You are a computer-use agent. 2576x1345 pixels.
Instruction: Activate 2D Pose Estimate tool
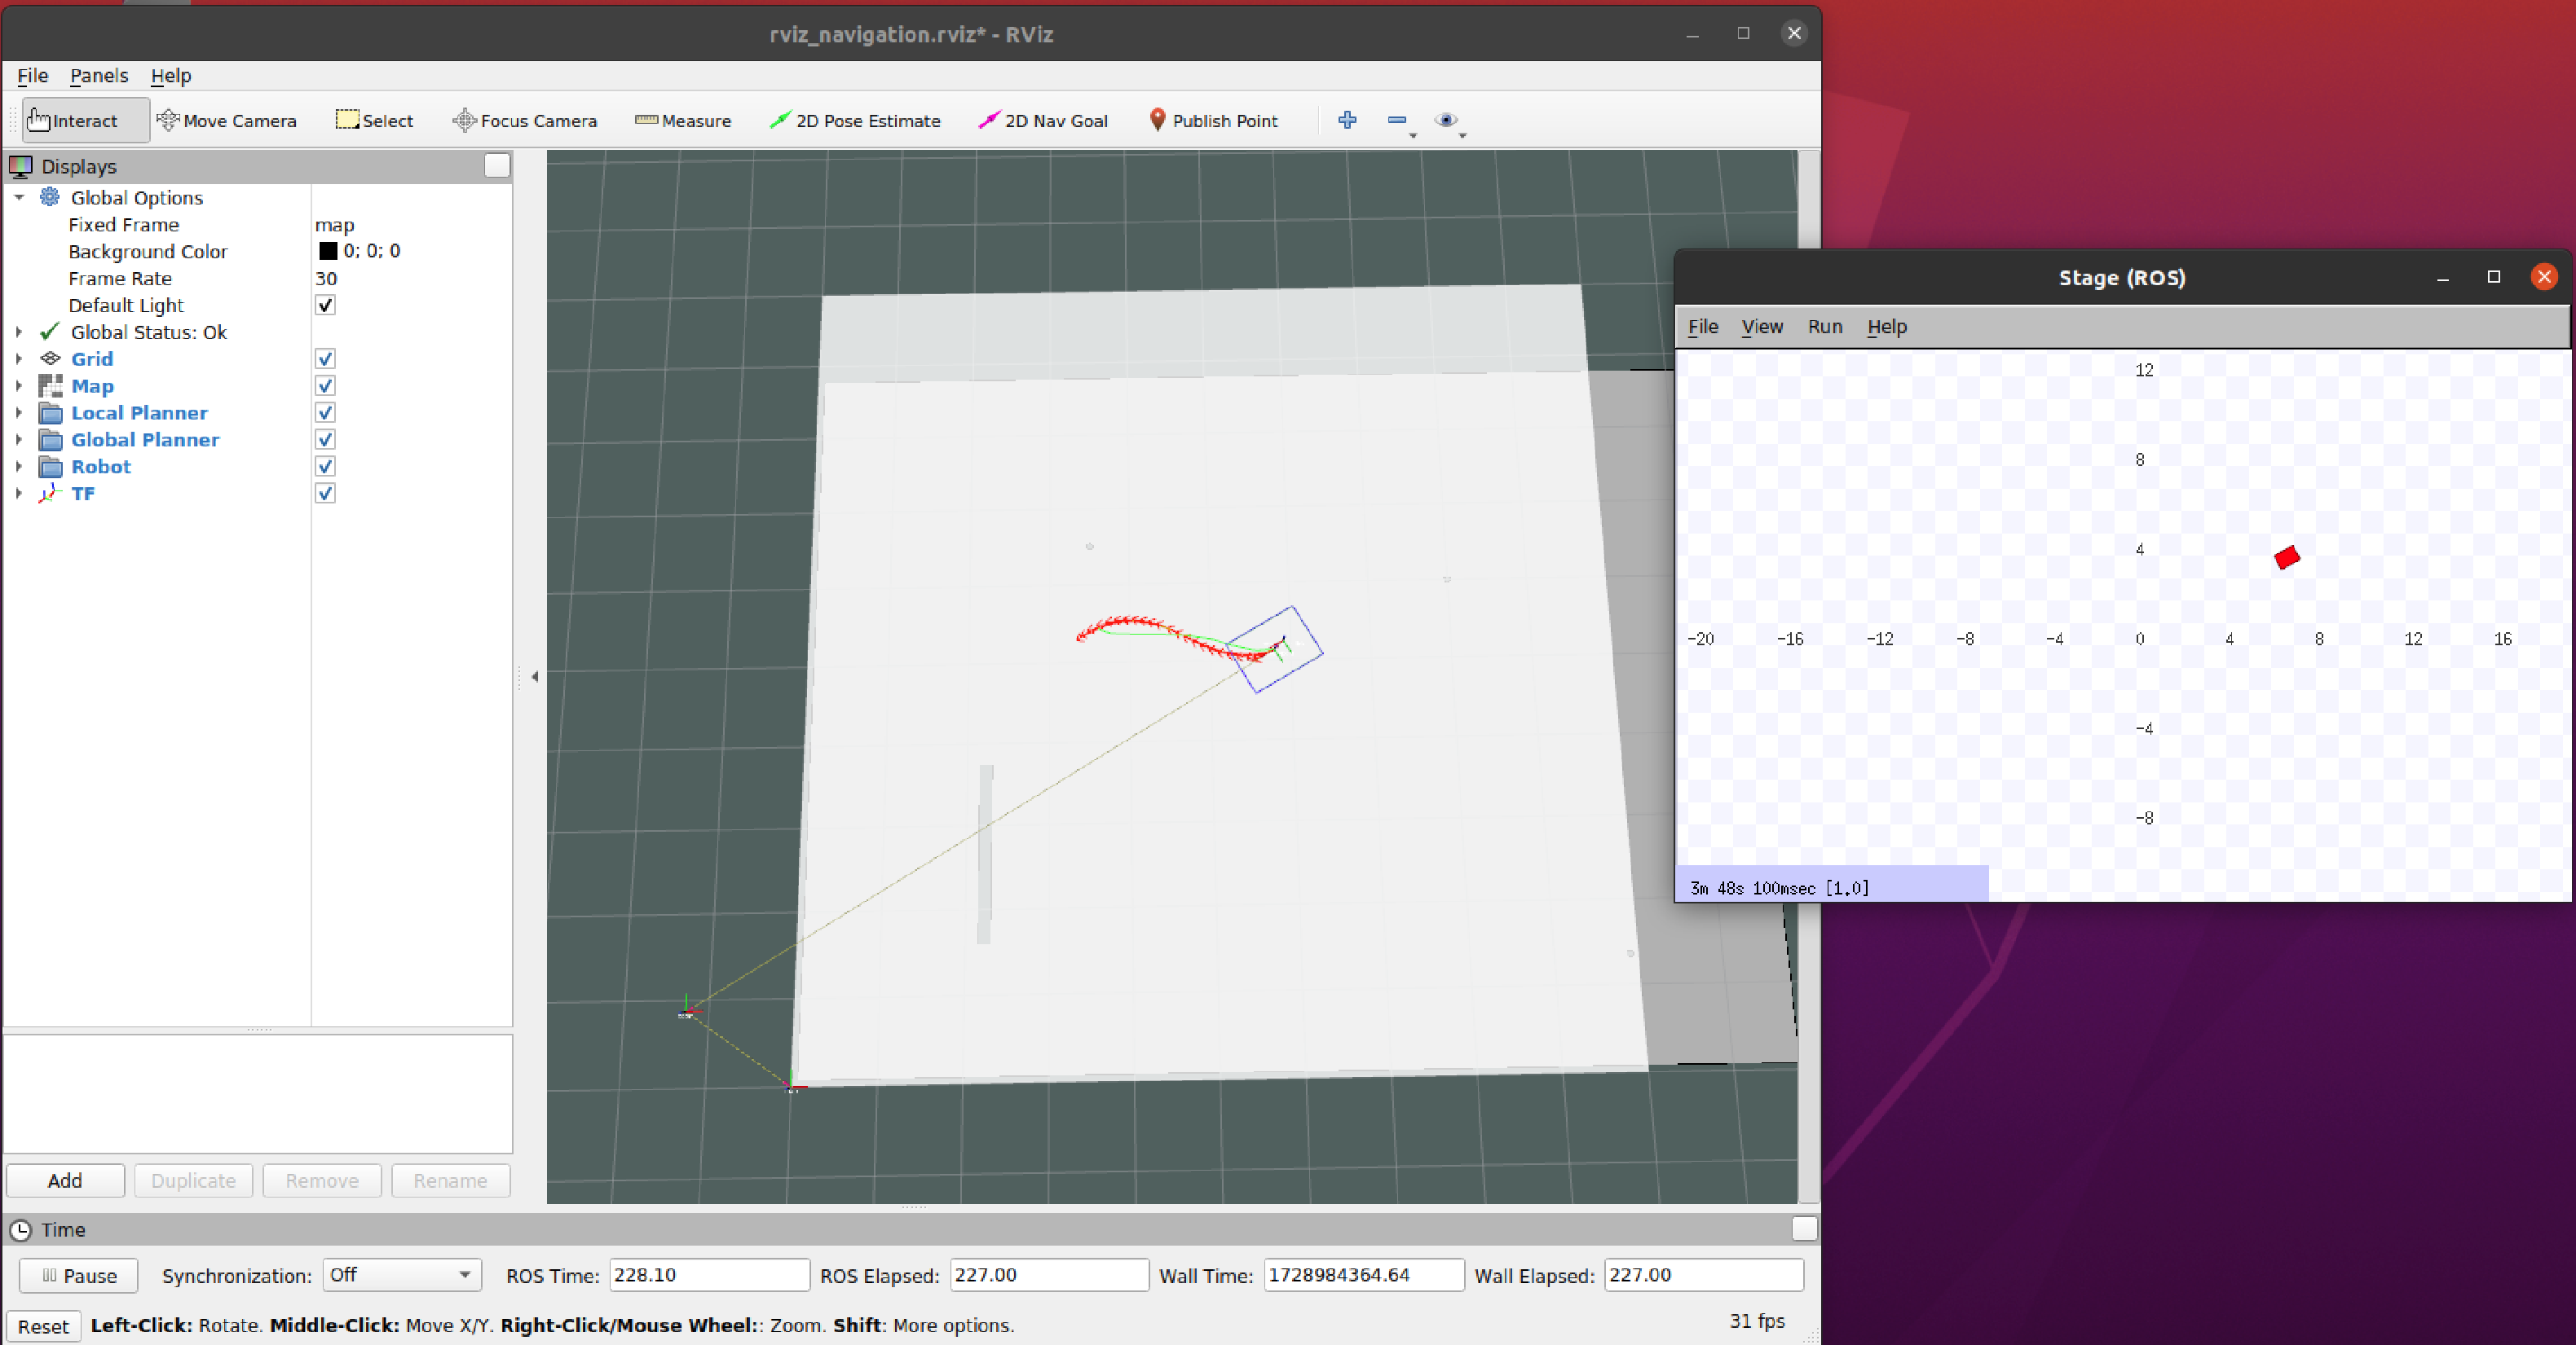(855, 120)
